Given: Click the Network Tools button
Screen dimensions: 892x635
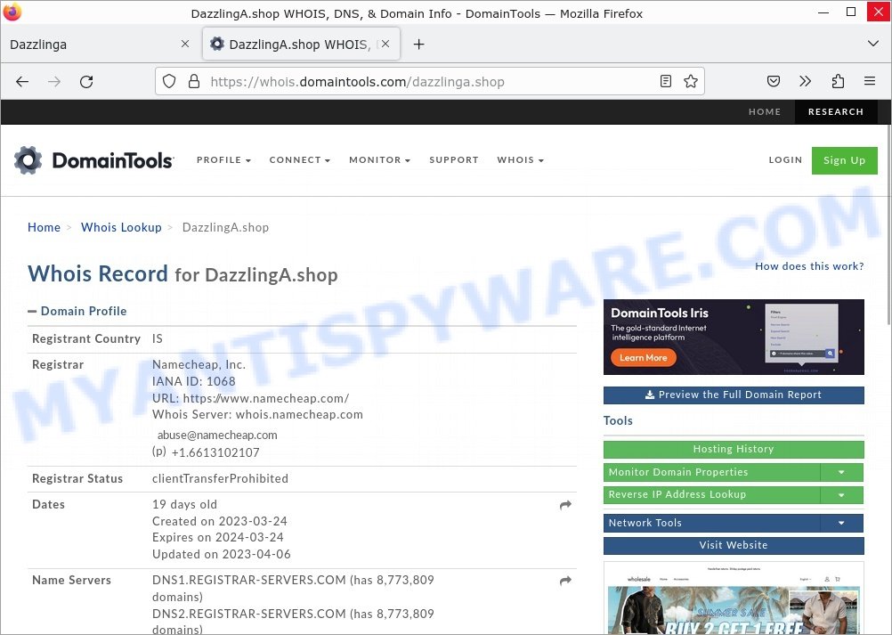Looking at the screenshot, I should click(x=711, y=523).
